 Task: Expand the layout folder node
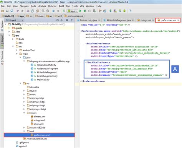tap(24, 91)
